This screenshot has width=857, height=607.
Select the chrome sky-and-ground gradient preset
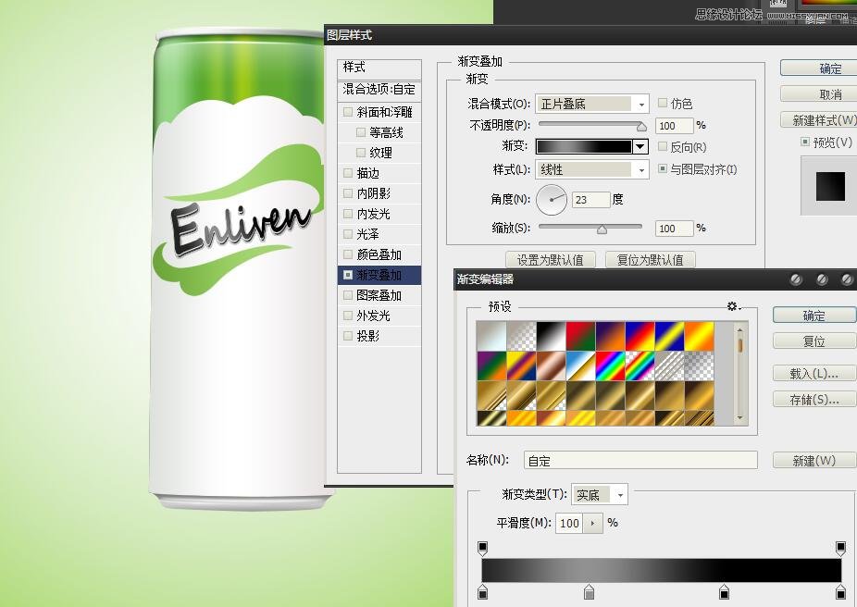[x=580, y=365]
